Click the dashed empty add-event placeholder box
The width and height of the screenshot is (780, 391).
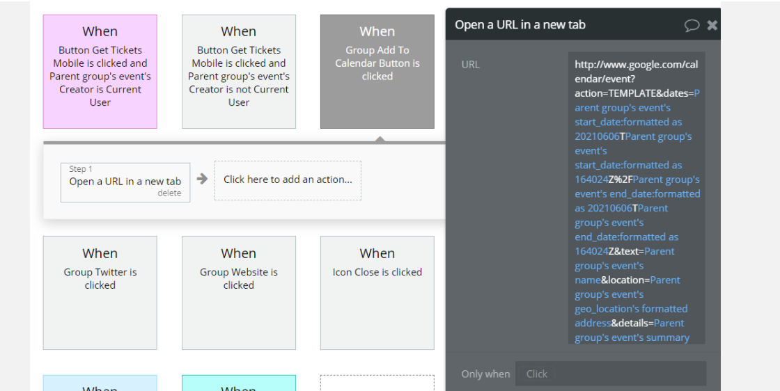point(377,383)
